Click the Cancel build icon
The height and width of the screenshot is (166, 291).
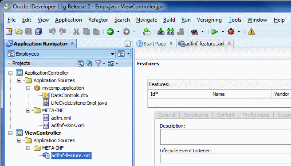(x=181, y=32)
